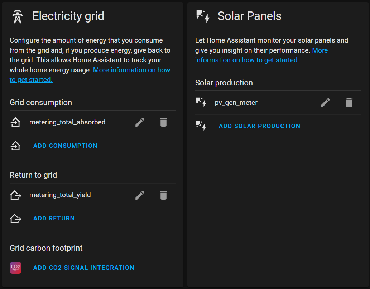Click the grid consumption arrow icon beside ADD CONSUMPTION
The image size is (370, 289).
click(x=15, y=146)
